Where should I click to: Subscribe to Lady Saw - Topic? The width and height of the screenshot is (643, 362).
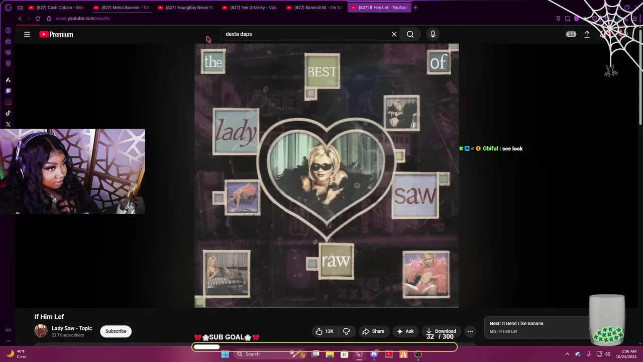coord(116,331)
